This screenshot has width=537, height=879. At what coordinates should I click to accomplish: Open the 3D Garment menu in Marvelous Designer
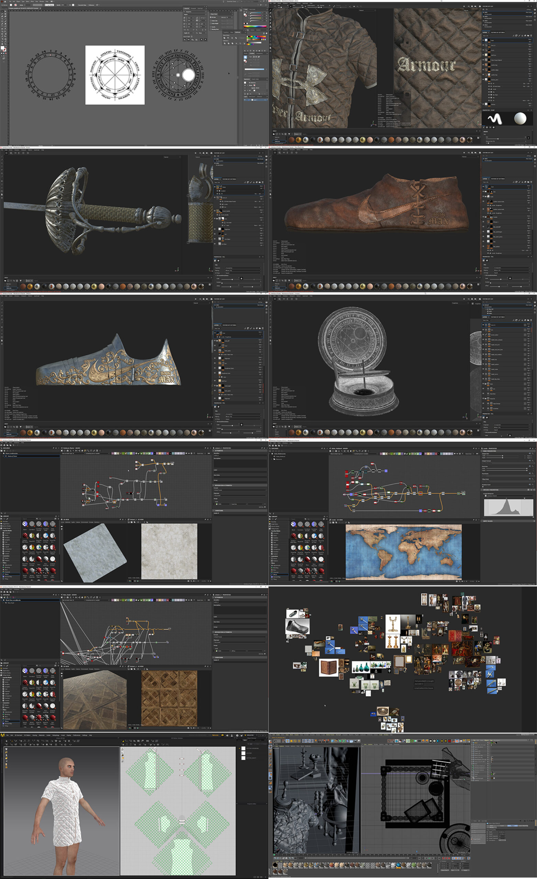coord(18,735)
